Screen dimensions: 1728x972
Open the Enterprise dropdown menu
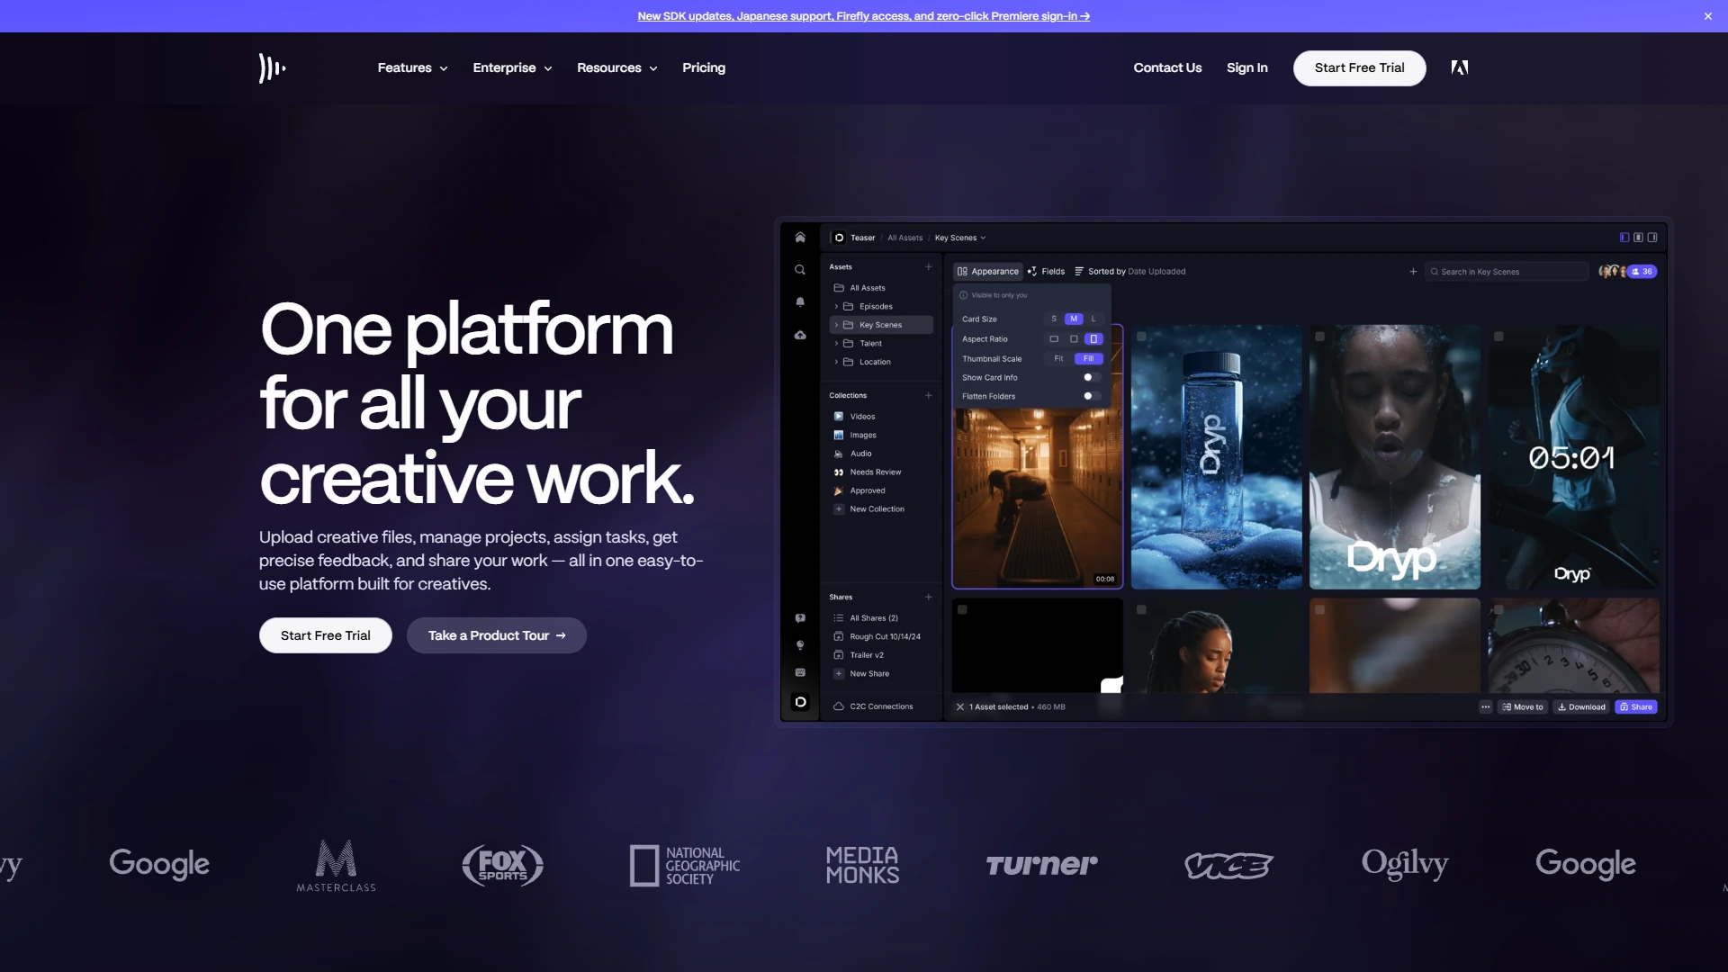[x=512, y=67]
